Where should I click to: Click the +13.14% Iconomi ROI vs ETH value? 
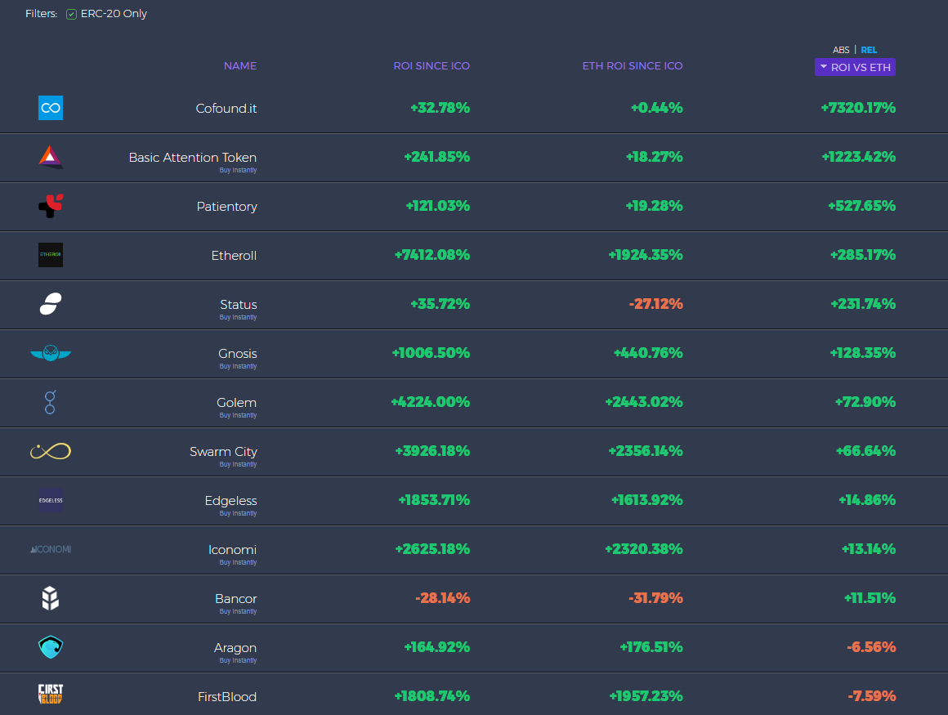(x=869, y=549)
